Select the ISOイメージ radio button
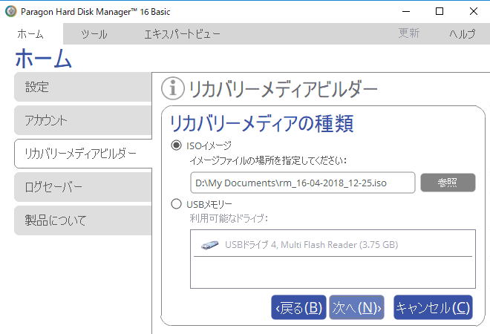The image size is (490, 334). [176, 145]
